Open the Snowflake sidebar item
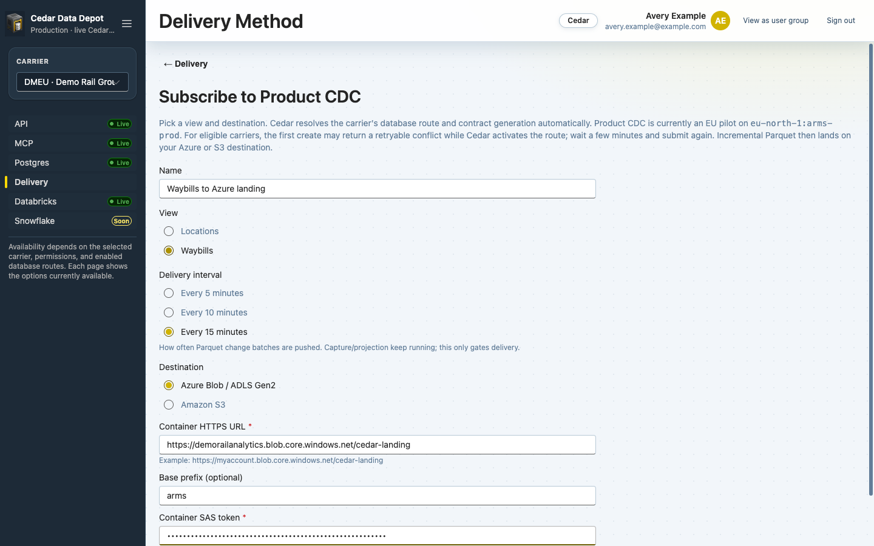The height and width of the screenshot is (546, 874). [72, 221]
